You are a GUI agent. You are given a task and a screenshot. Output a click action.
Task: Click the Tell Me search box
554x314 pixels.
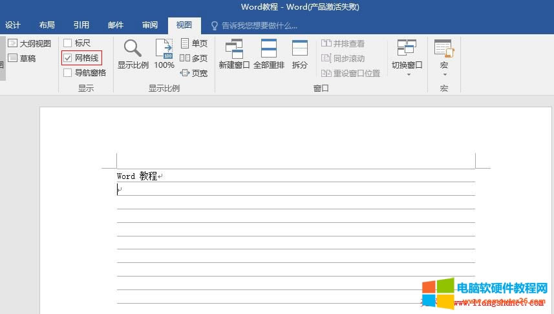tap(259, 26)
